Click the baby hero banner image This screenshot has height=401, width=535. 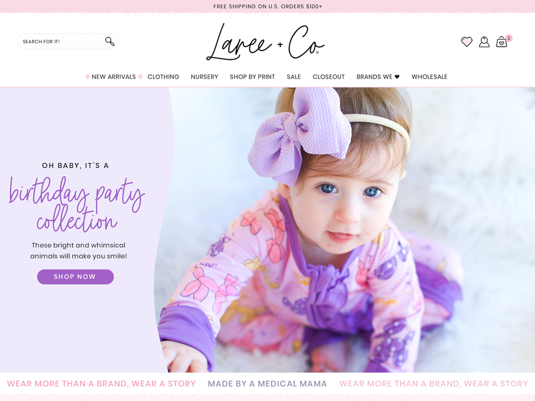tap(345, 229)
